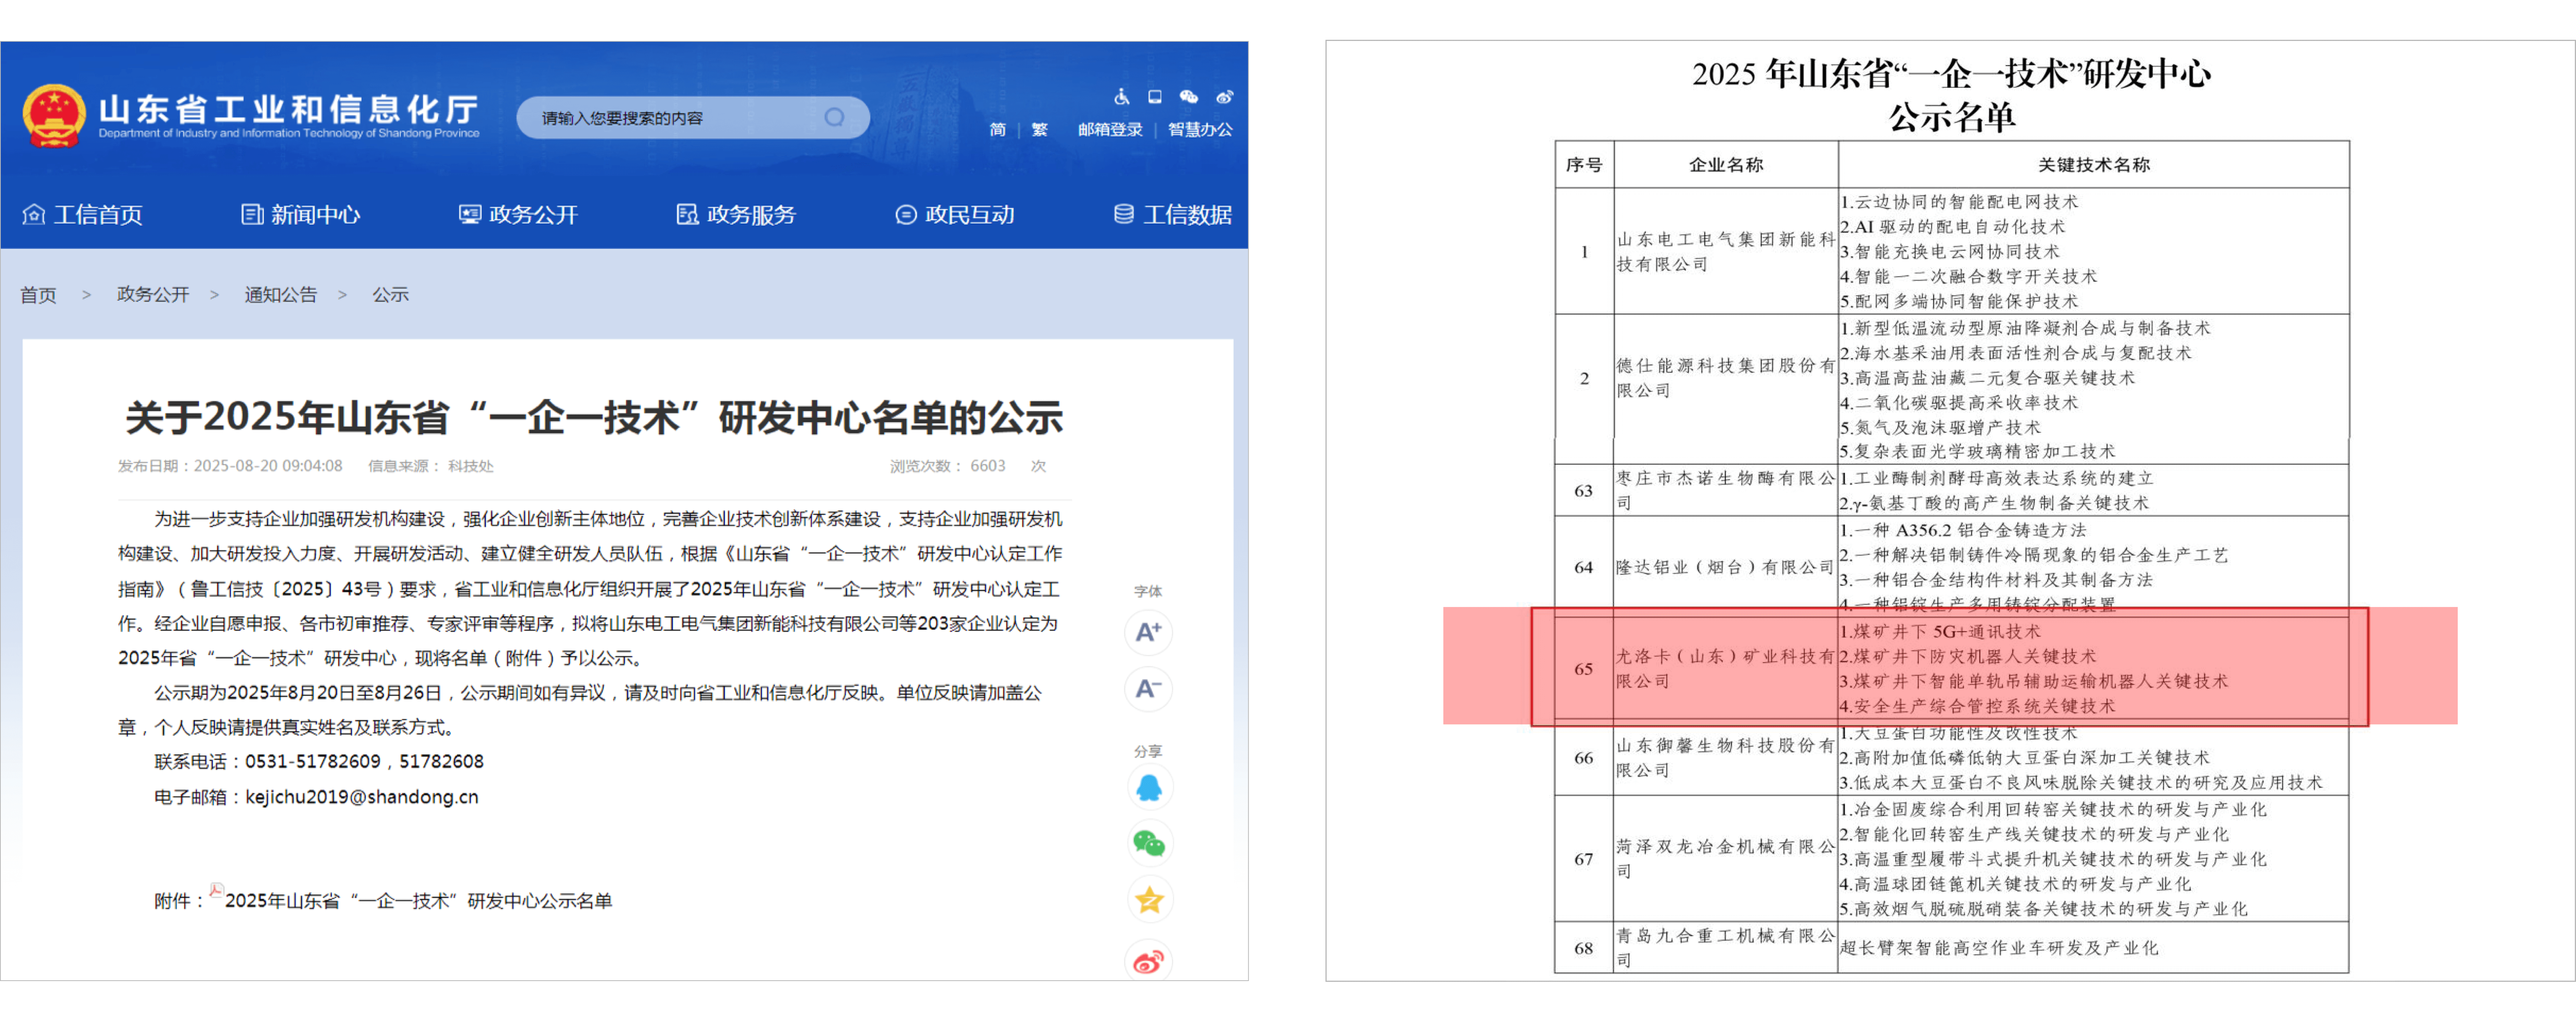2576x1022 pixels.
Task: Open the Weibo icon in header
Action: point(1224,97)
